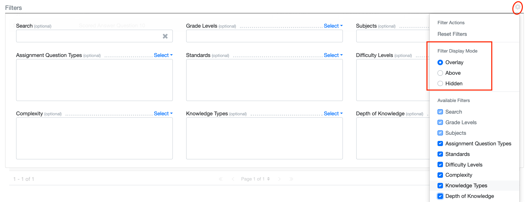Open the Knowledge Types Select dropdown

333,114
